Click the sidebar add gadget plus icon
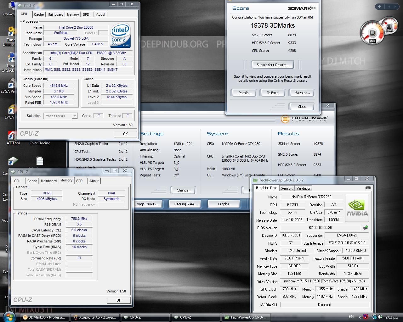Image resolution: width=403 pixels, height=322 pixels. tap(379, 7)
